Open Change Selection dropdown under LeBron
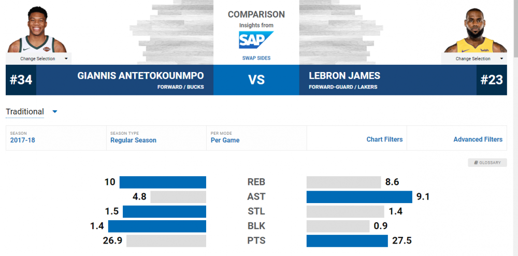The height and width of the screenshot is (256, 518). (473, 59)
